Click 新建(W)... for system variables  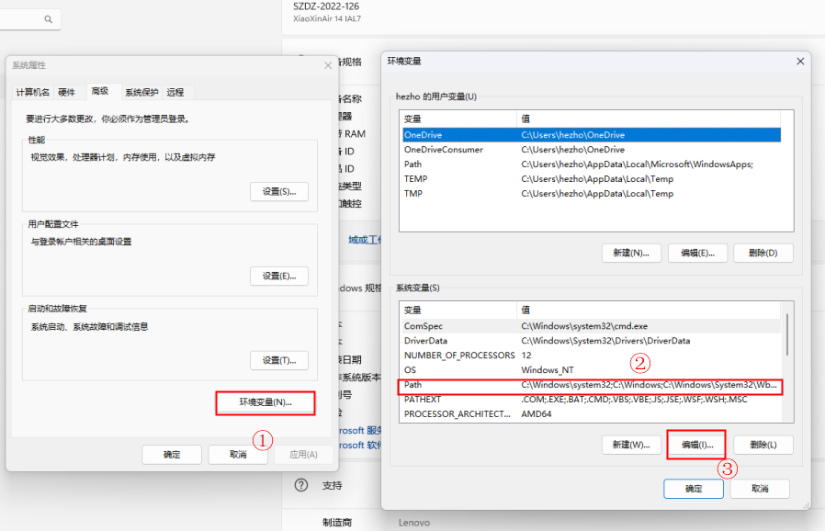631,445
